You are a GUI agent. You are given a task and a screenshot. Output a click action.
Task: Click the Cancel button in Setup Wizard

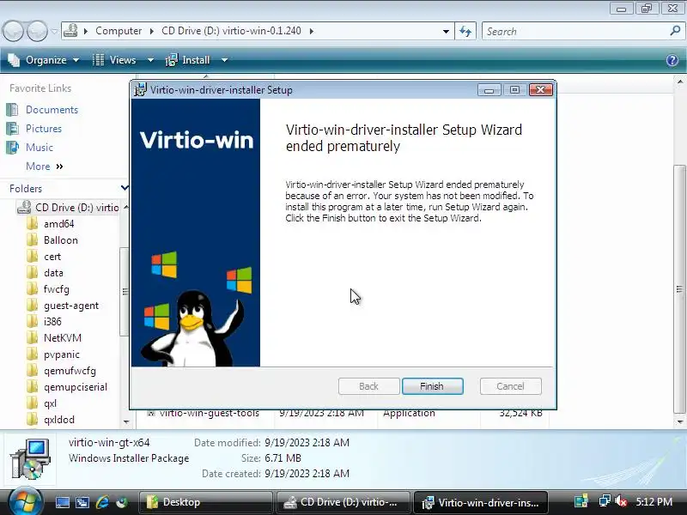coord(510,386)
